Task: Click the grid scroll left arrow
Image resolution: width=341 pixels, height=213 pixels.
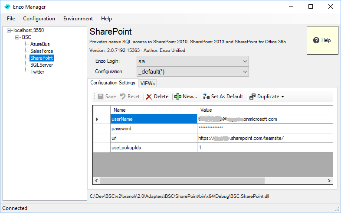Action: pyautogui.click(x=96, y=181)
